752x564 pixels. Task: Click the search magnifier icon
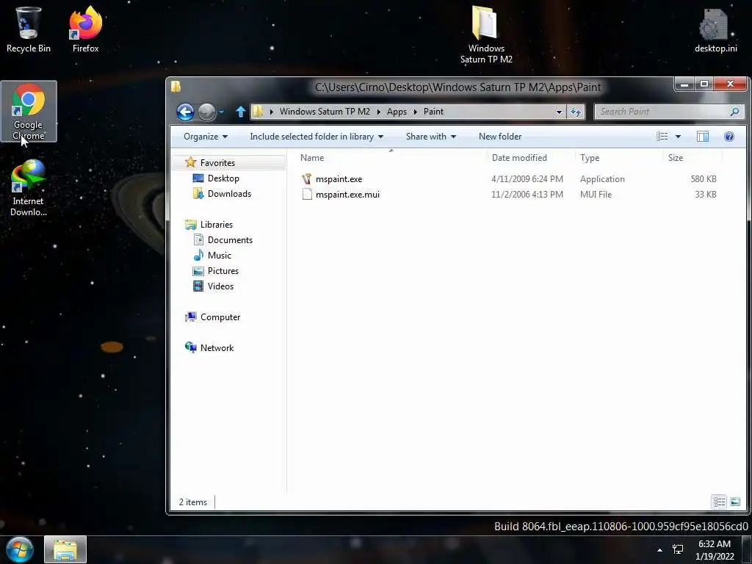tap(734, 112)
